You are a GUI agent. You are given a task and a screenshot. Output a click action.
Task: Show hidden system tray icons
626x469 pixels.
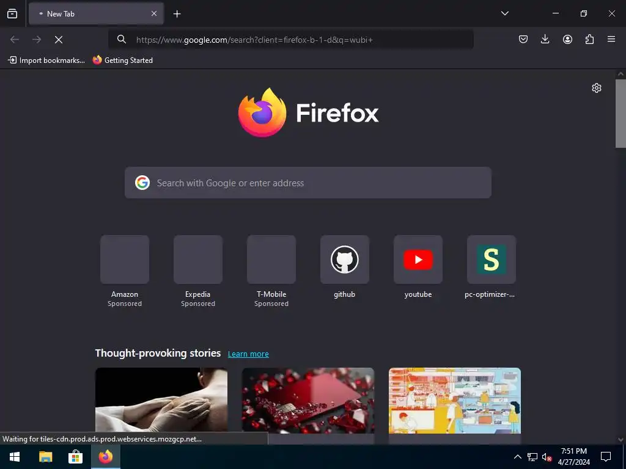click(x=517, y=457)
